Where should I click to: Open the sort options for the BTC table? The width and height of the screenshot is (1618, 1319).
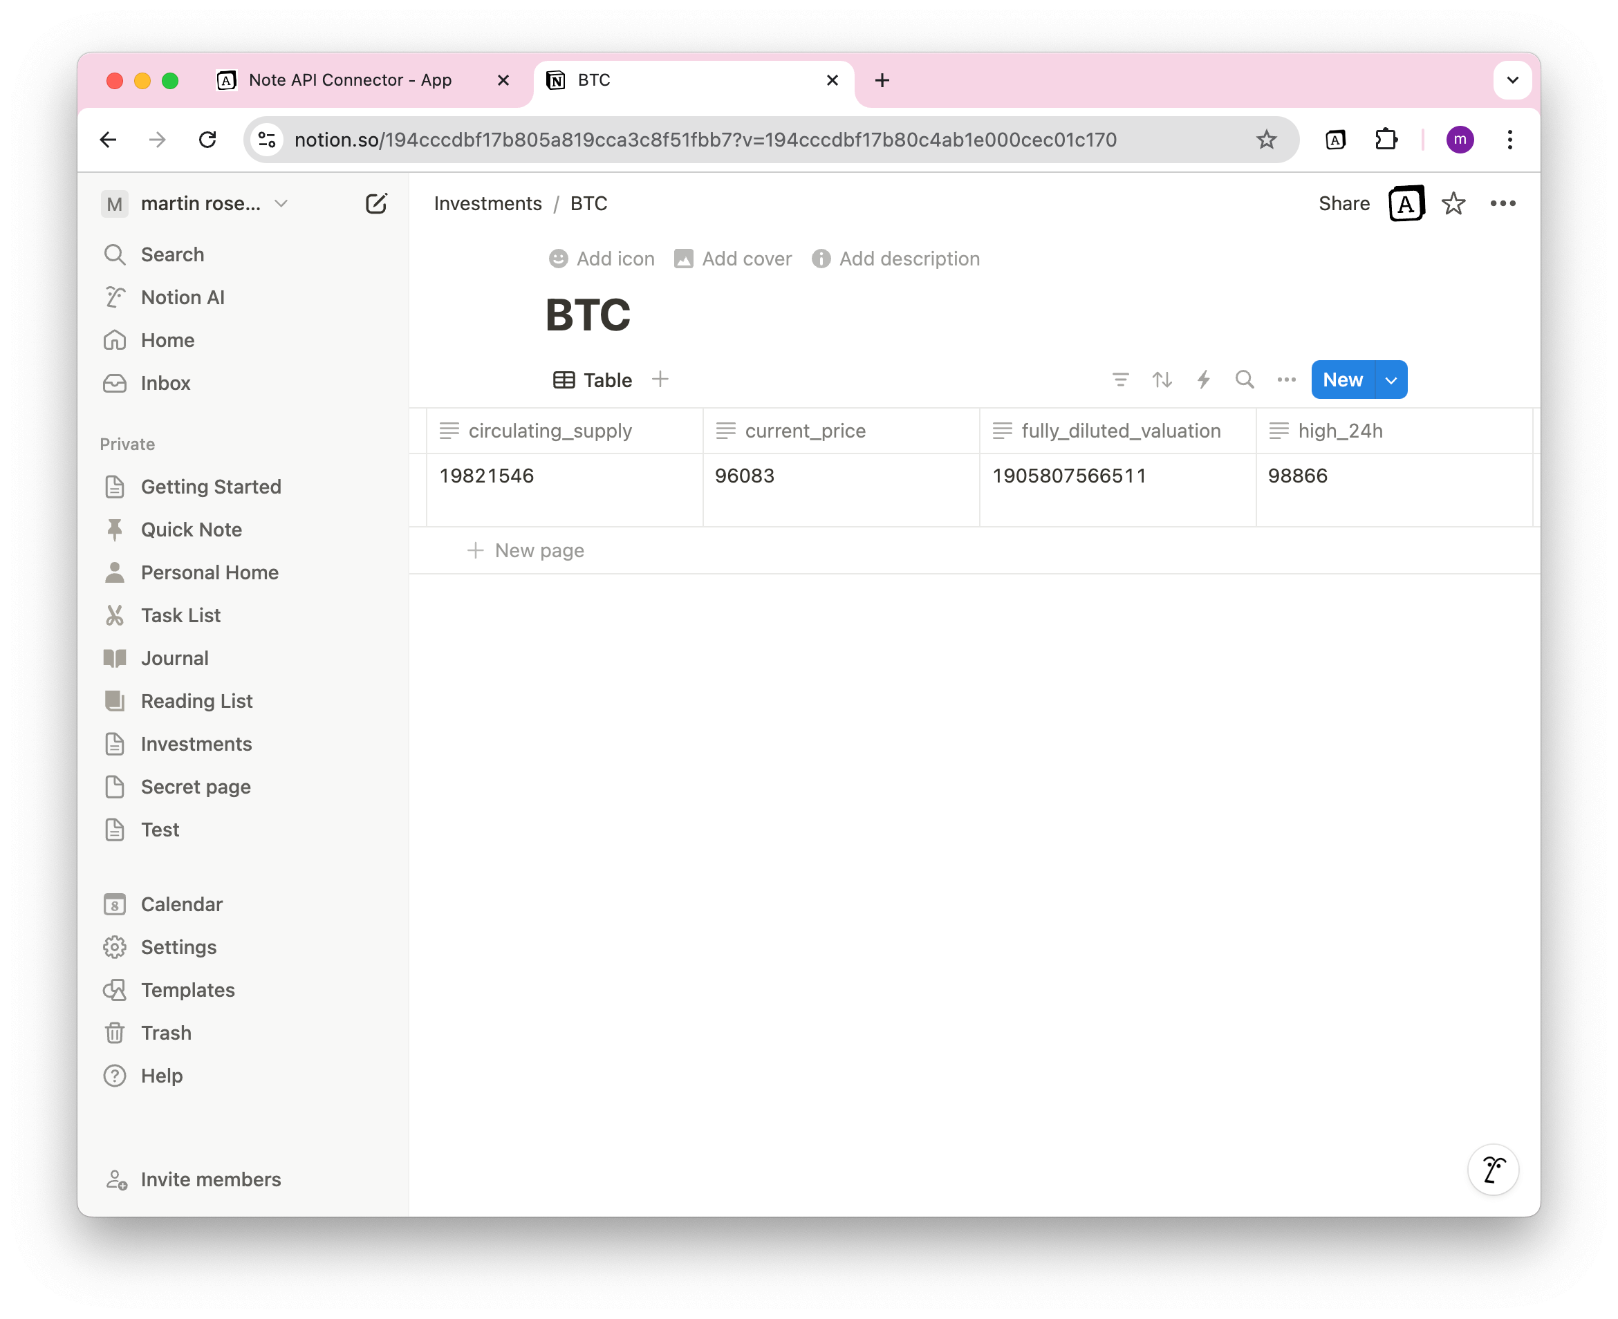coord(1162,379)
